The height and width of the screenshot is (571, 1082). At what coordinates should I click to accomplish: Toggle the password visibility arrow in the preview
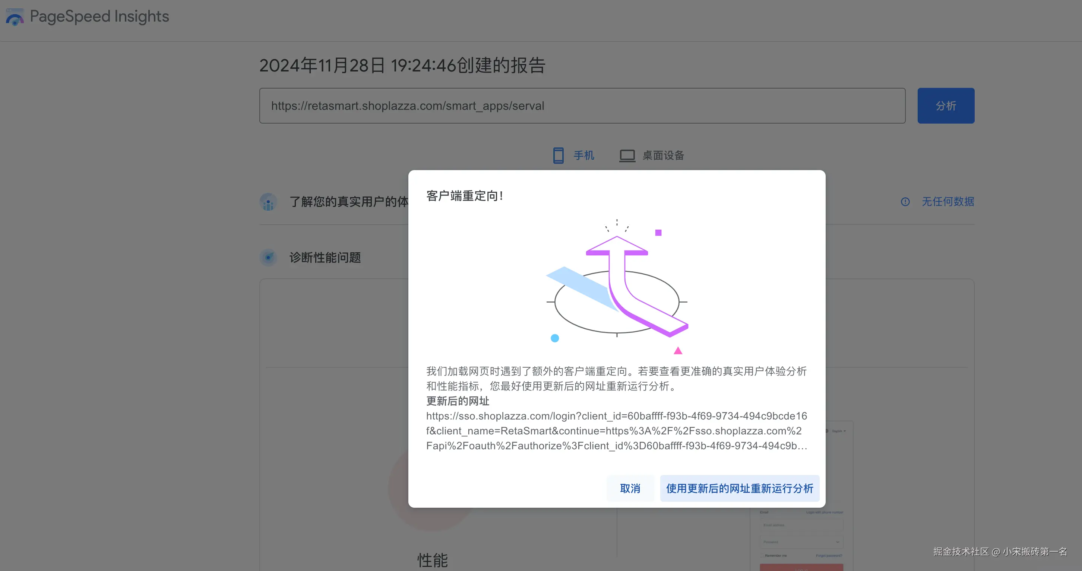(838, 542)
